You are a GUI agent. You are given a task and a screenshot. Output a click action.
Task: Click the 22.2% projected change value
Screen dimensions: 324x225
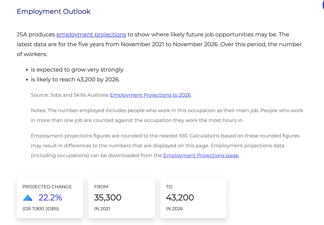[x=50, y=197]
